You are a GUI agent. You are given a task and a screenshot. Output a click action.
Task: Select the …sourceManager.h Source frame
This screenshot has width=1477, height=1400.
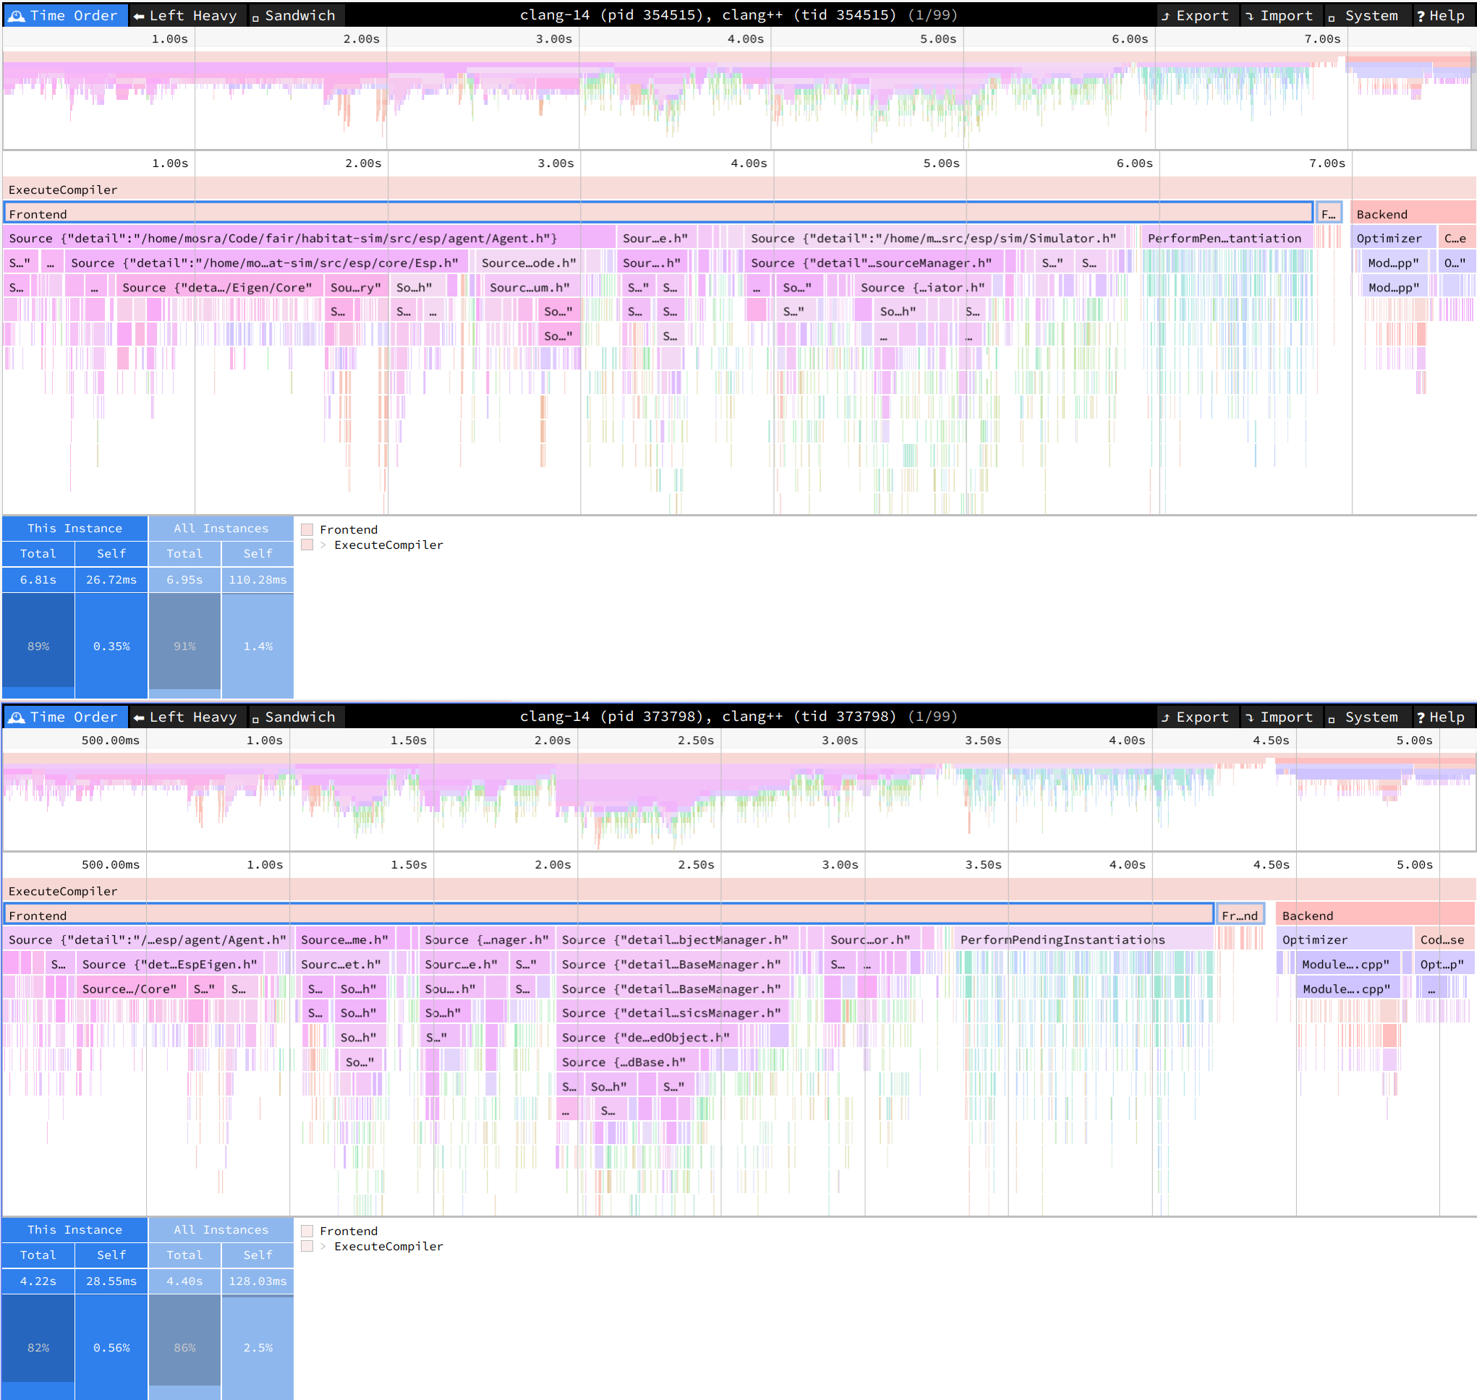(x=874, y=262)
